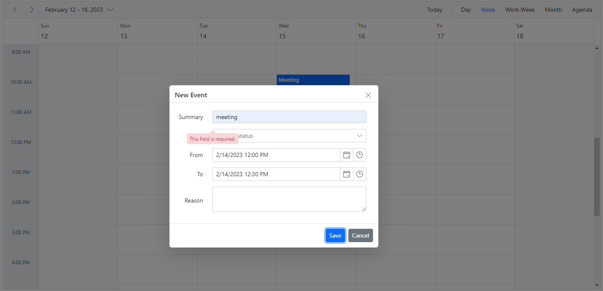This screenshot has height=291, width=603.
Task: Switch to Week view
Action: click(488, 10)
